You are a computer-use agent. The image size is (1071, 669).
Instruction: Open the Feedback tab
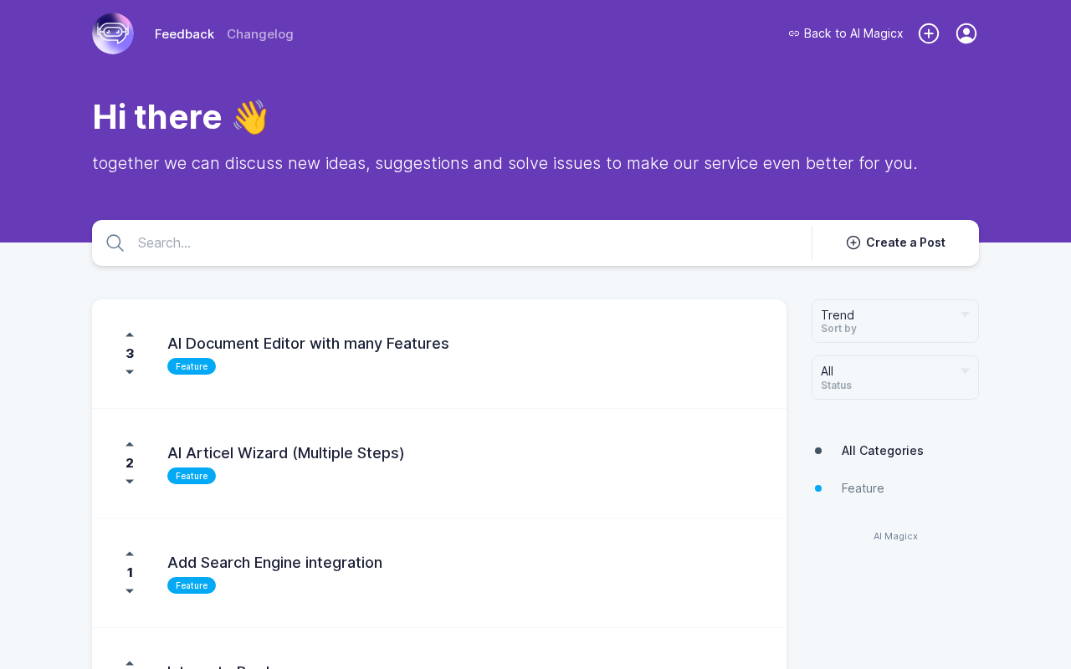coord(184,34)
